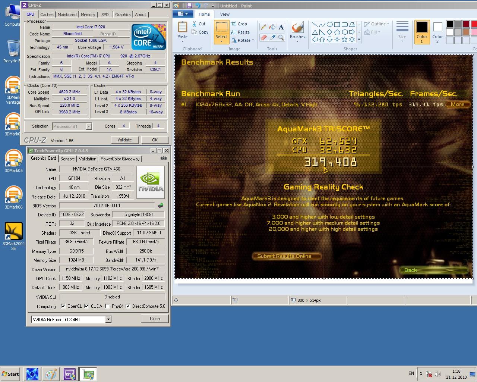Click the Brushes tool icon

(x=297, y=28)
